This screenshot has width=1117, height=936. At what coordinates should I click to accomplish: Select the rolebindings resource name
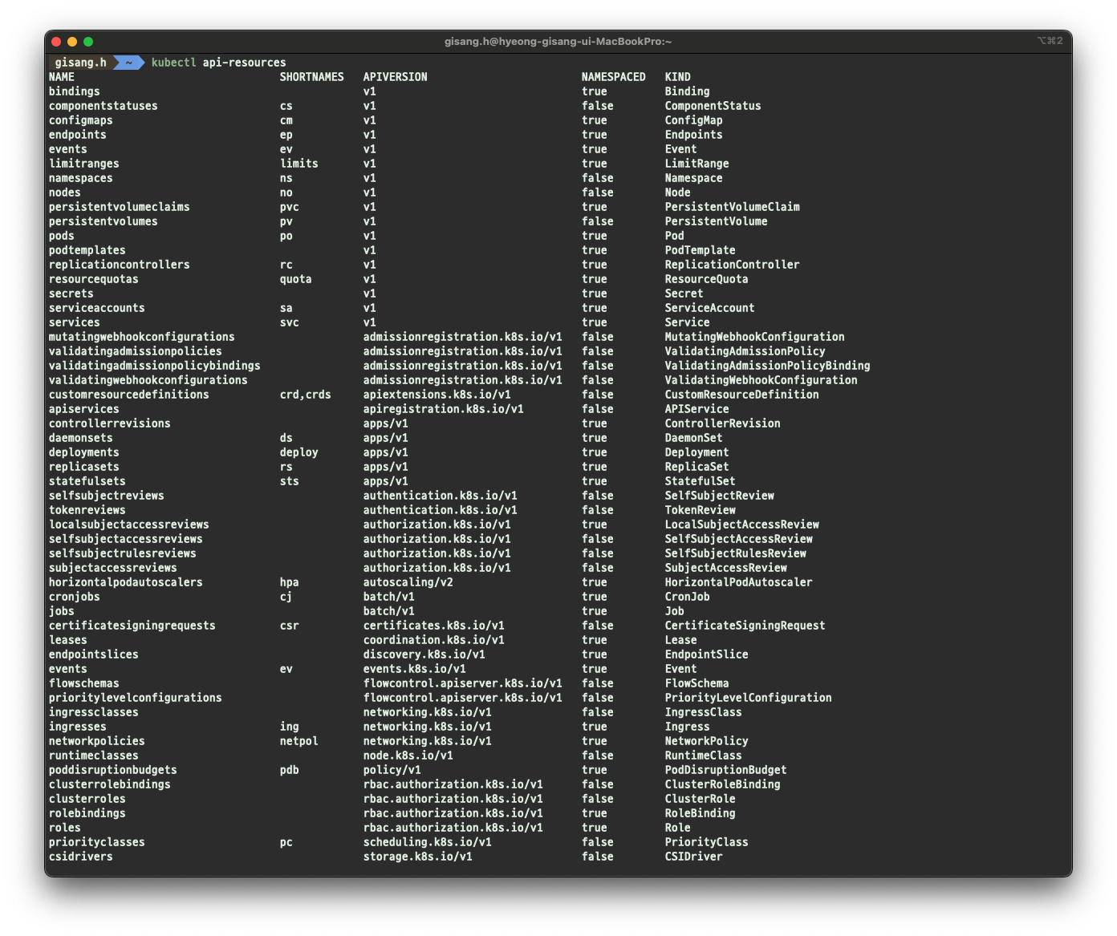click(87, 813)
